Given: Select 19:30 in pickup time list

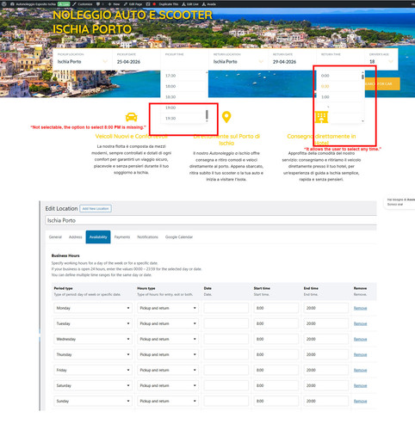Looking at the screenshot, I should 183,118.
